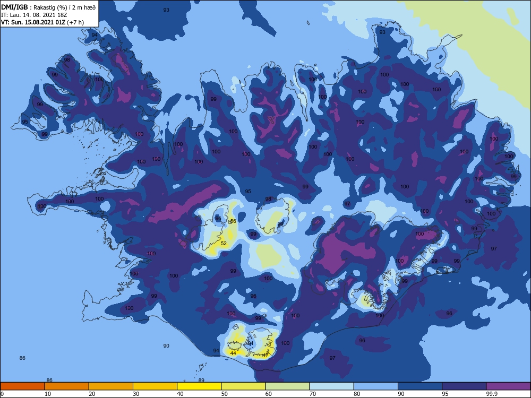
Task: Click the initial time line 'IT: Lau. 14. 08. 2021 18Z'
Action: click(x=35, y=15)
